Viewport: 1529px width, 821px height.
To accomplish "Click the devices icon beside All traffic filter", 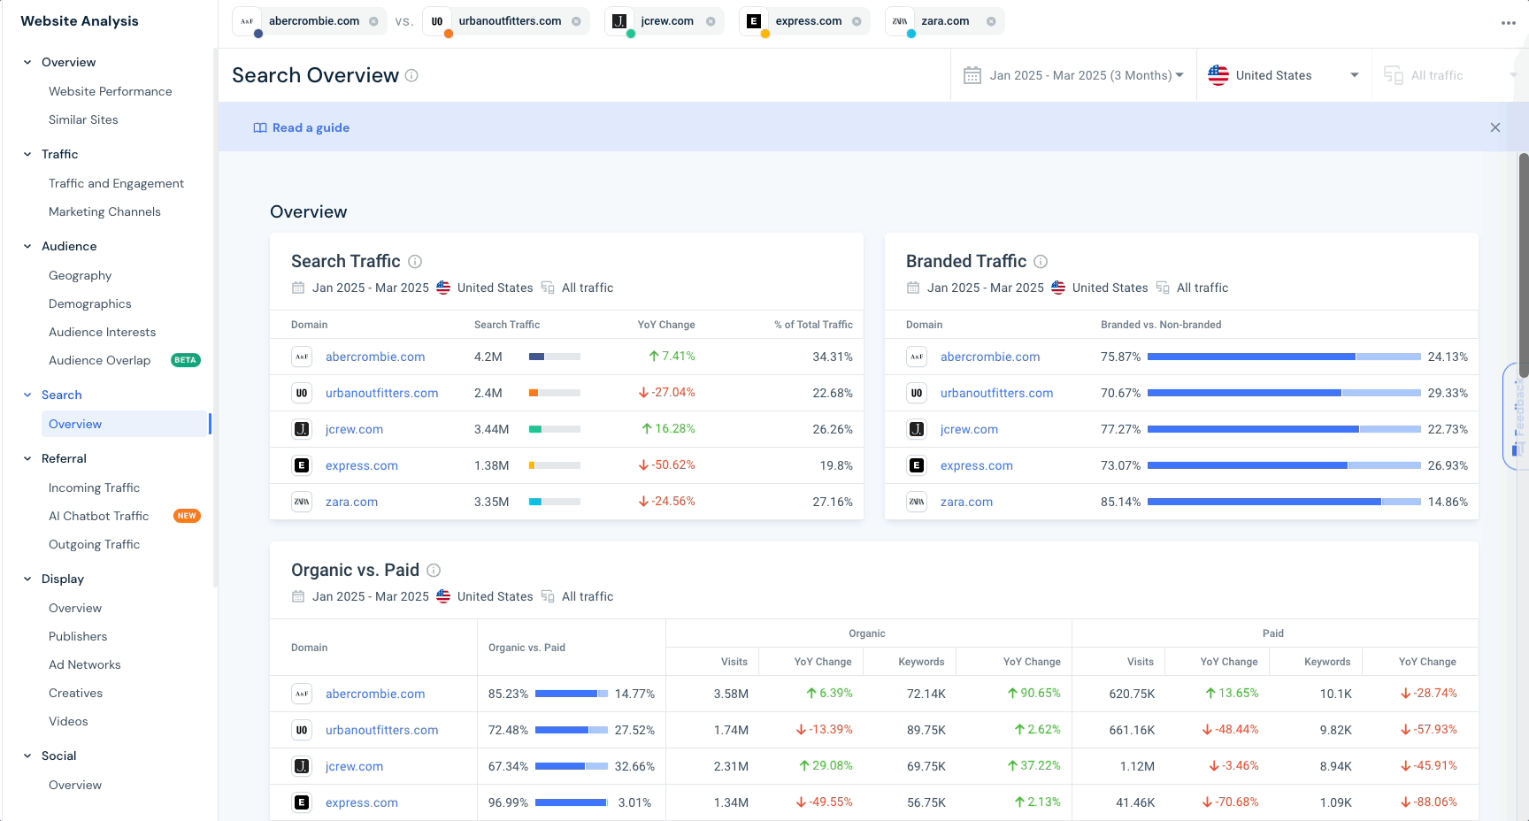I will coord(1394,75).
